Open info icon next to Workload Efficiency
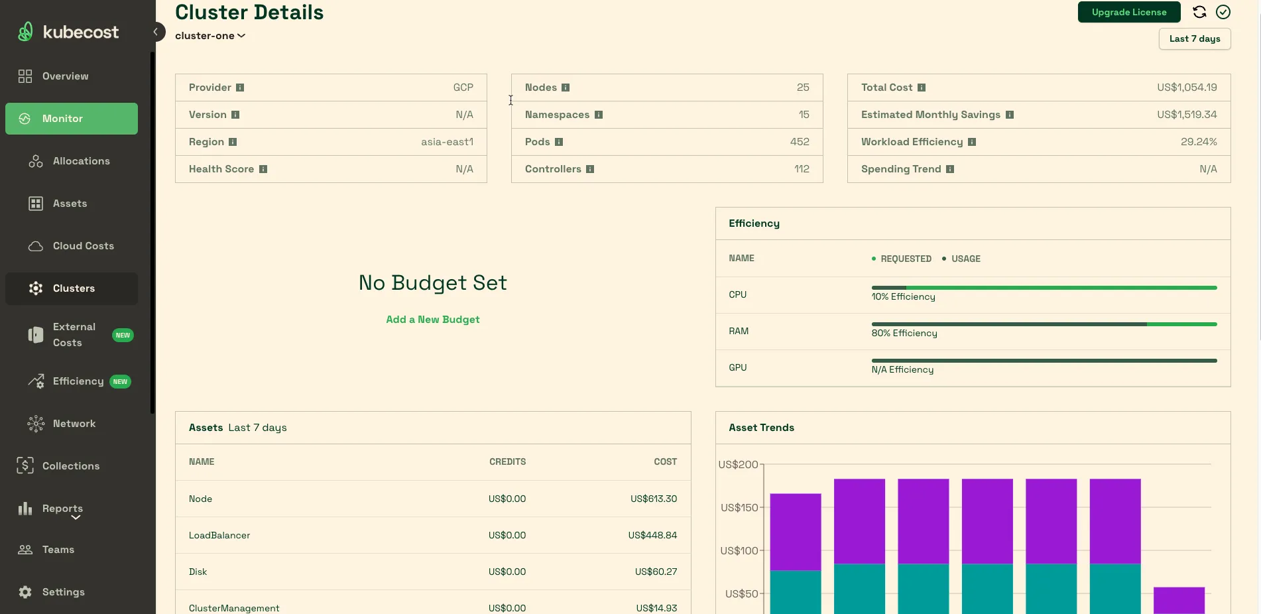The height and width of the screenshot is (614, 1261). tap(972, 142)
